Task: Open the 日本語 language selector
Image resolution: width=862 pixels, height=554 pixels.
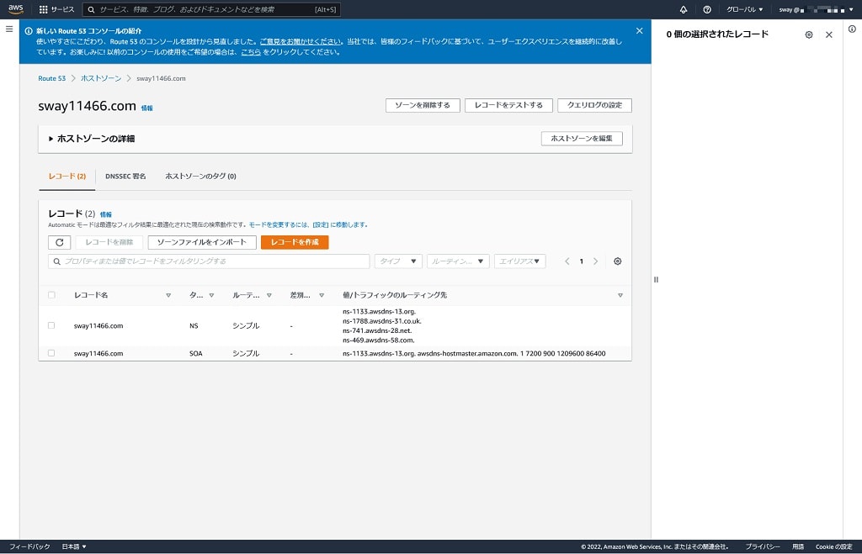Action: 74,546
